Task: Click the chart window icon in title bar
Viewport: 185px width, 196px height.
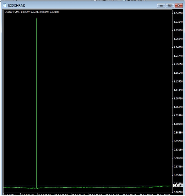Action: tap(5, 5)
